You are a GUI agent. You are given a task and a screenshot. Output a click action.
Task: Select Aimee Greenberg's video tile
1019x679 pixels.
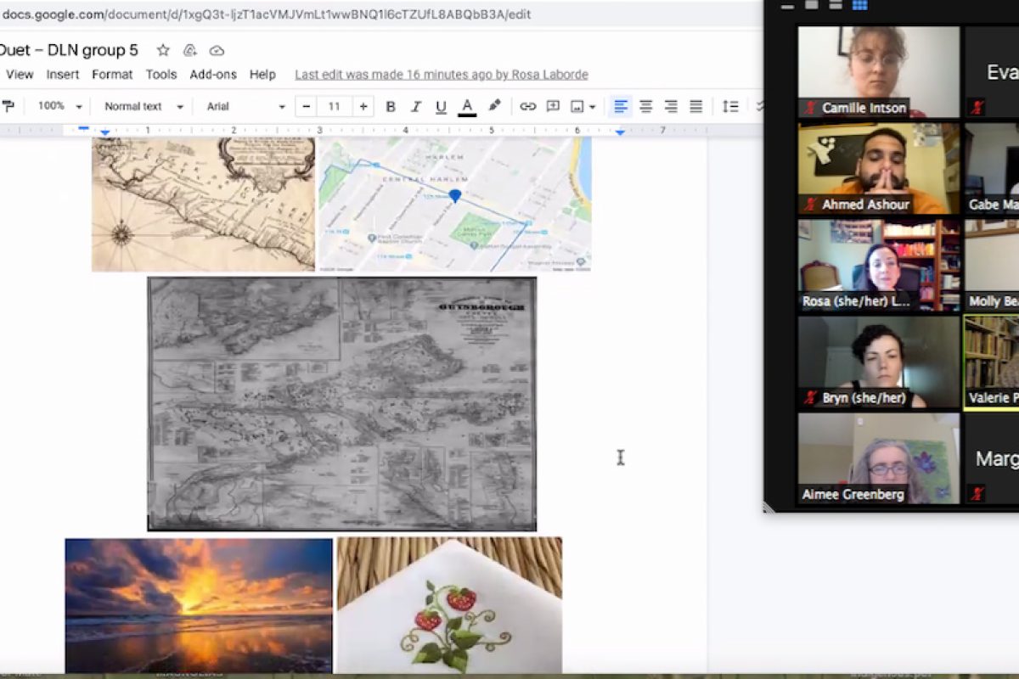(879, 458)
